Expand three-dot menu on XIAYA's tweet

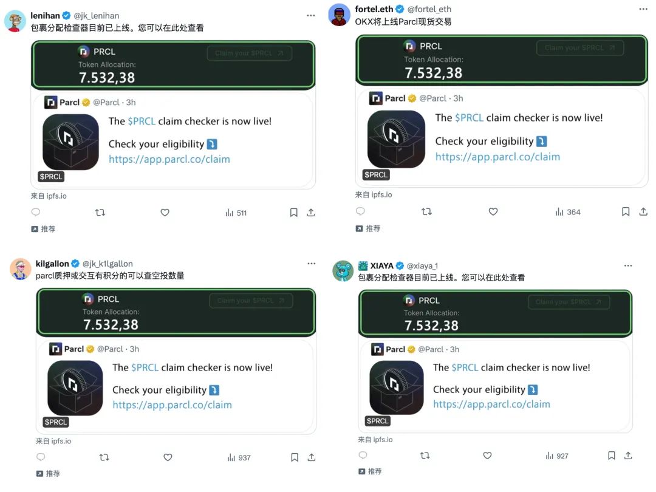pos(628,265)
